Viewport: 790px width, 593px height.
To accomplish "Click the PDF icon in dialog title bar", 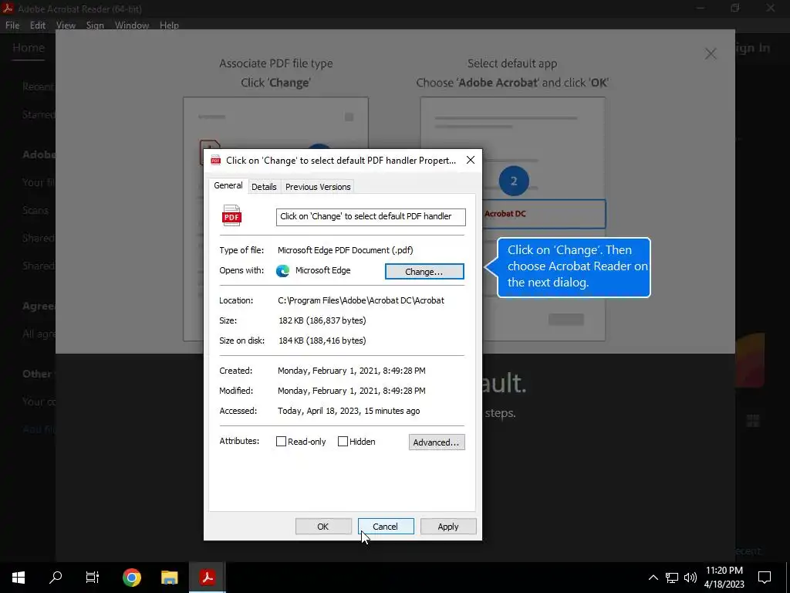I will pyautogui.click(x=216, y=161).
